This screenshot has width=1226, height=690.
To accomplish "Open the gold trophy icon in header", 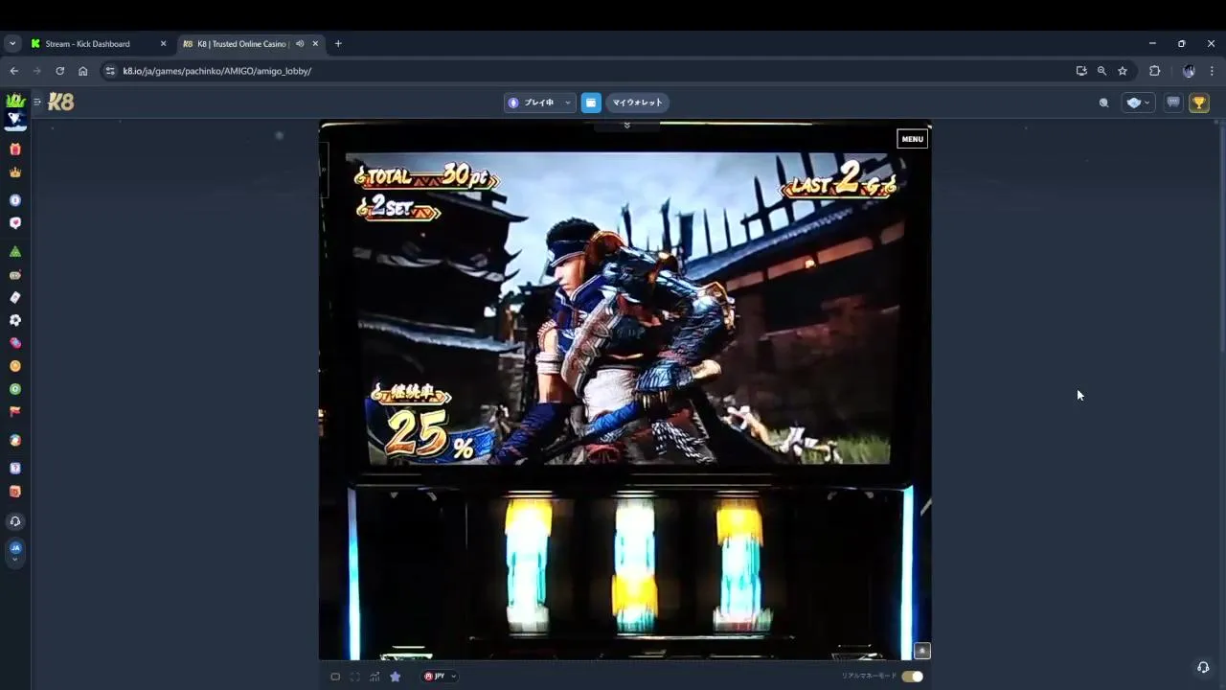I will point(1199,103).
